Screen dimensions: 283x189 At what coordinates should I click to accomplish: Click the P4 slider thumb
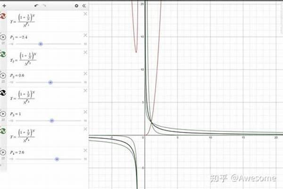[57, 159]
